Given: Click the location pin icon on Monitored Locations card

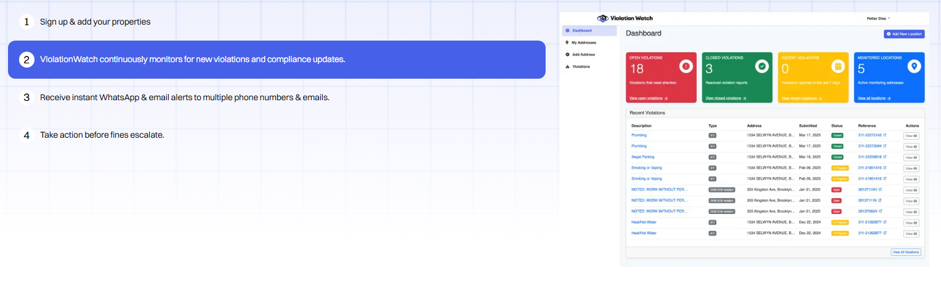Looking at the screenshot, I should [x=915, y=66].
